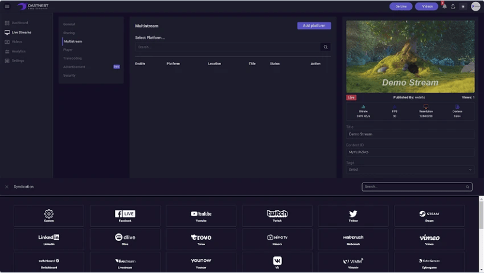The height and width of the screenshot is (273, 484).
Task: Click the Go Live button
Action: [401, 6]
